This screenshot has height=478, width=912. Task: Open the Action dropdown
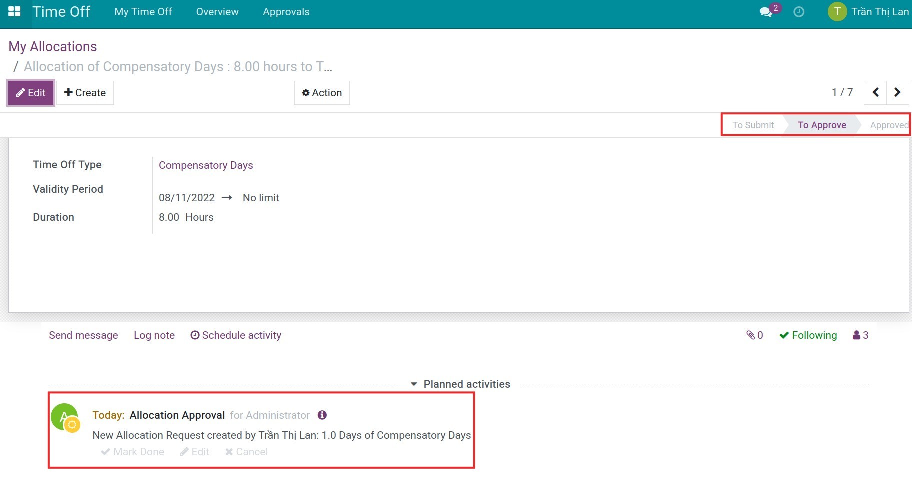pyautogui.click(x=322, y=93)
